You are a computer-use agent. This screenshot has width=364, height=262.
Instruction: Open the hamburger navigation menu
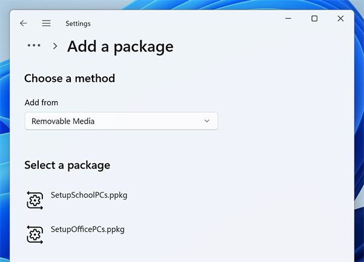(x=46, y=24)
